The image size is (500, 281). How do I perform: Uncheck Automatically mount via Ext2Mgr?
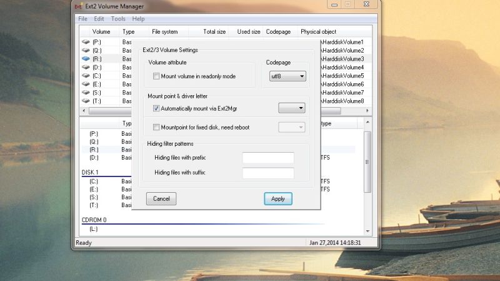pyautogui.click(x=156, y=108)
